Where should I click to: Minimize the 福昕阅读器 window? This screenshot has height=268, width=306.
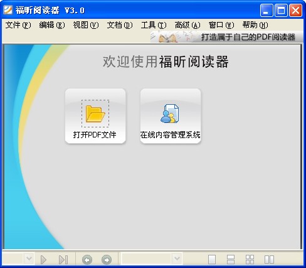point(266,10)
